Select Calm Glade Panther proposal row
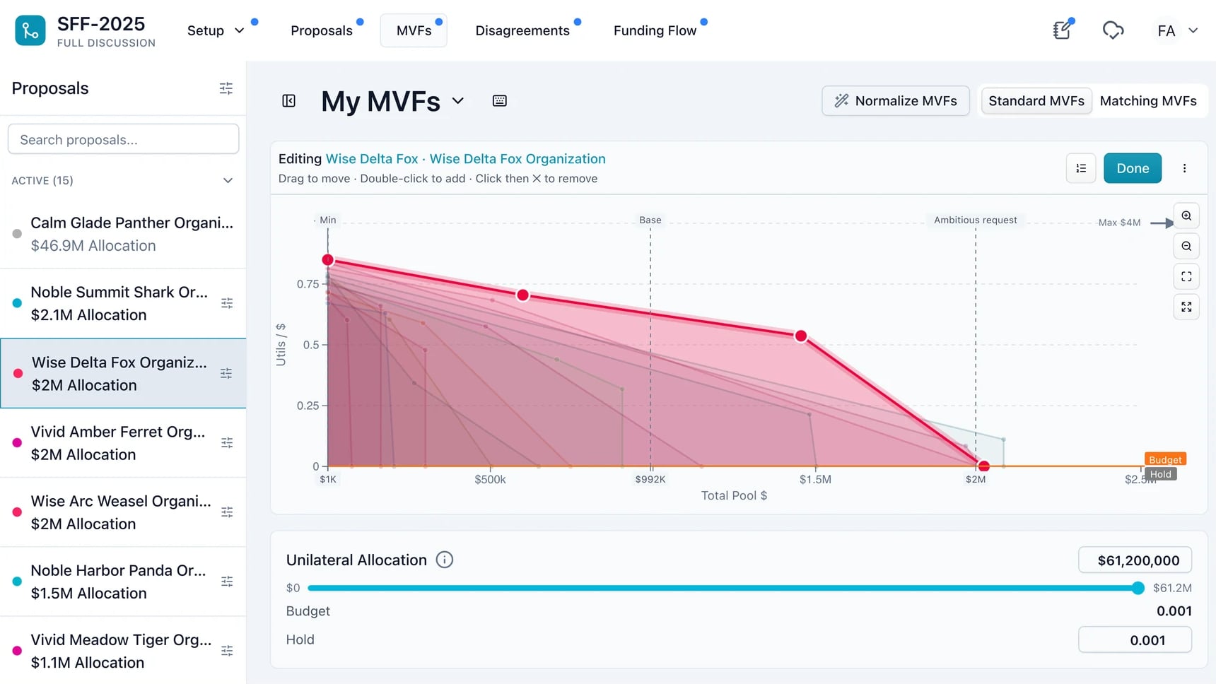 click(x=123, y=234)
